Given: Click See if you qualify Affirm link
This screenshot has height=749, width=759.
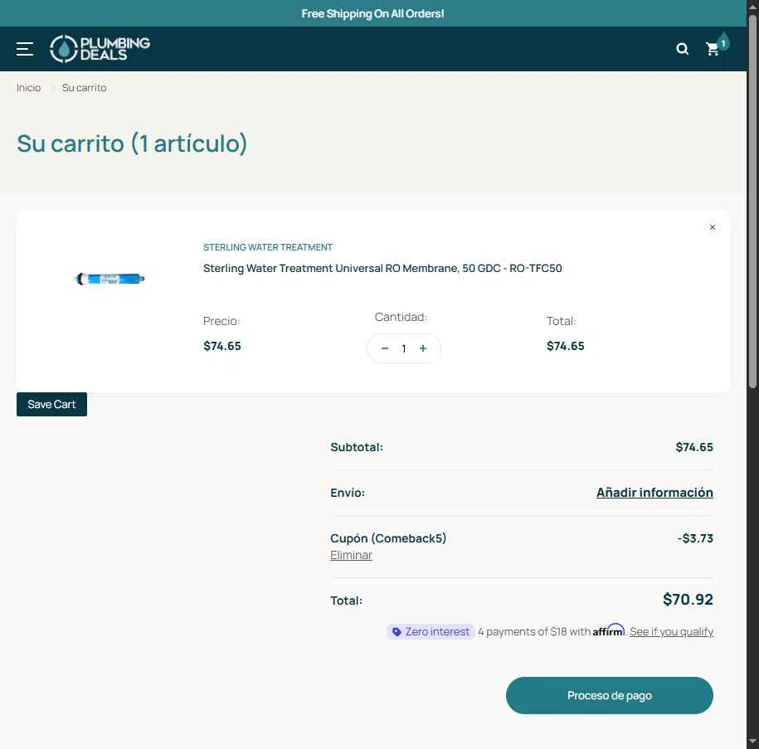Looking at the screenshot, I should point(671,632).
